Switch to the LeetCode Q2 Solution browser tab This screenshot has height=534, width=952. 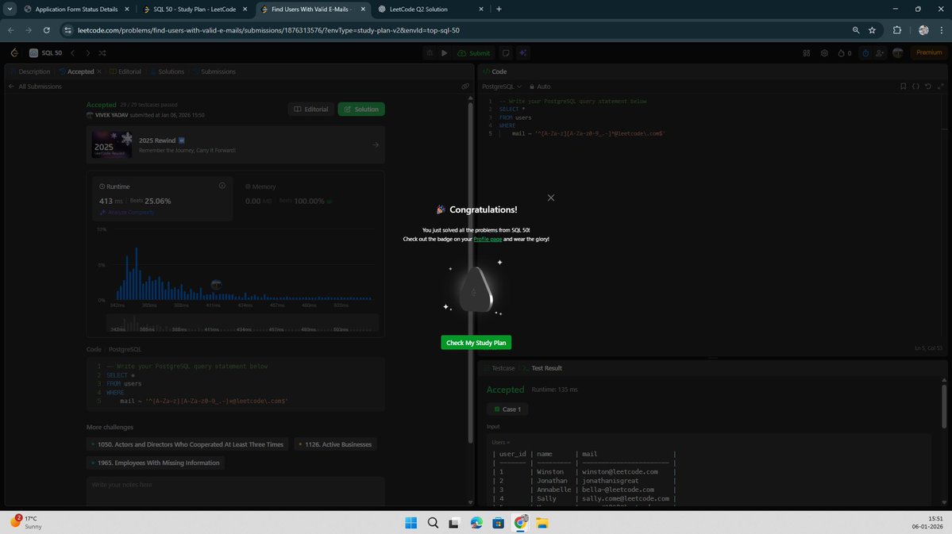(431, 9)
